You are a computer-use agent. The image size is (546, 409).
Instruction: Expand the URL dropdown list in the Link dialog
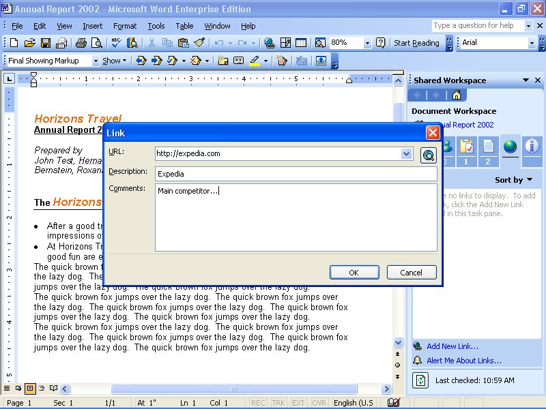pyautogui.click(x=407, y=154)
